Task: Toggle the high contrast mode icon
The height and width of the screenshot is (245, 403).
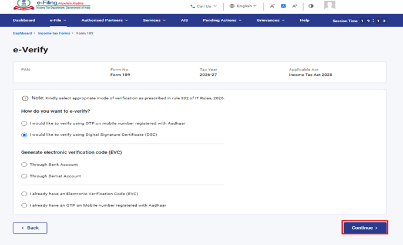Action: [311, 6]
